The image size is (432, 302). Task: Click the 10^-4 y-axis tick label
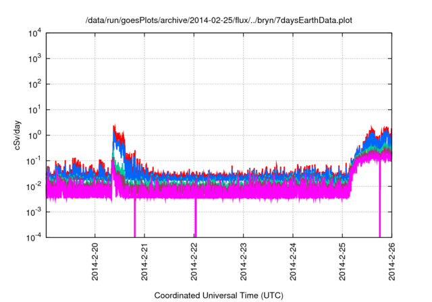(x=34, y=237)
